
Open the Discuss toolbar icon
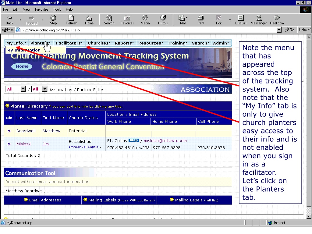[241, 20]
